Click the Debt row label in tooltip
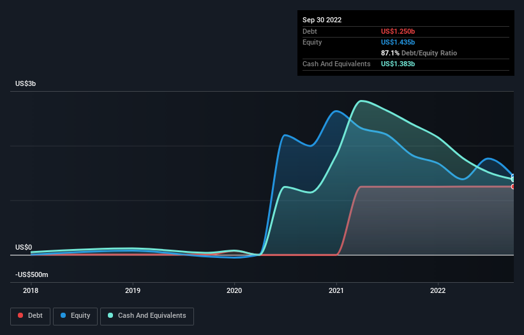 310,31
